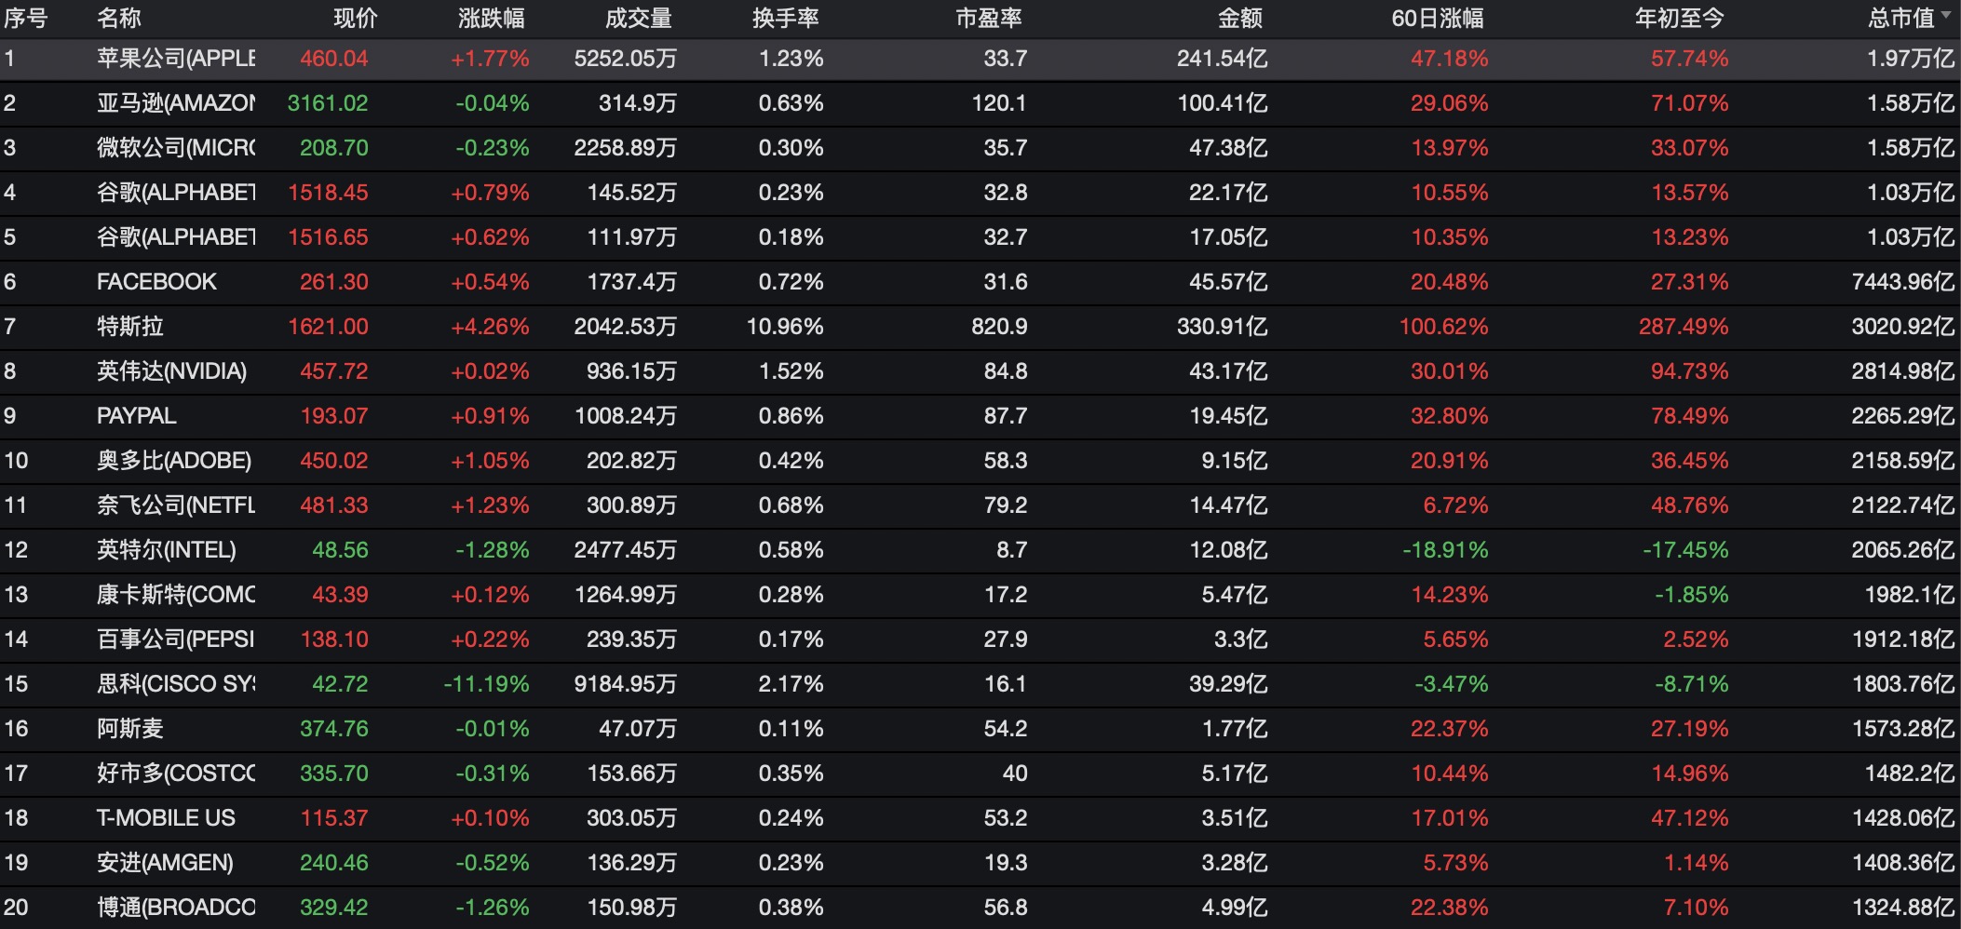The height and width of the screenshot is (929, 1961).
Task: Sort by the 金额 column header
Action: click(1240, 18)
